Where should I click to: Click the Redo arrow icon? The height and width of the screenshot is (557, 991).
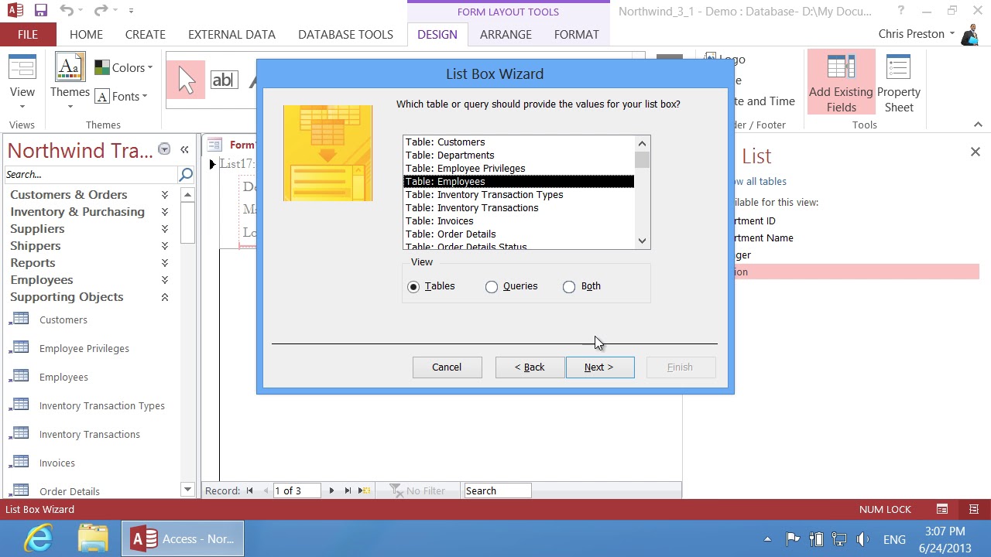(101, 11)
